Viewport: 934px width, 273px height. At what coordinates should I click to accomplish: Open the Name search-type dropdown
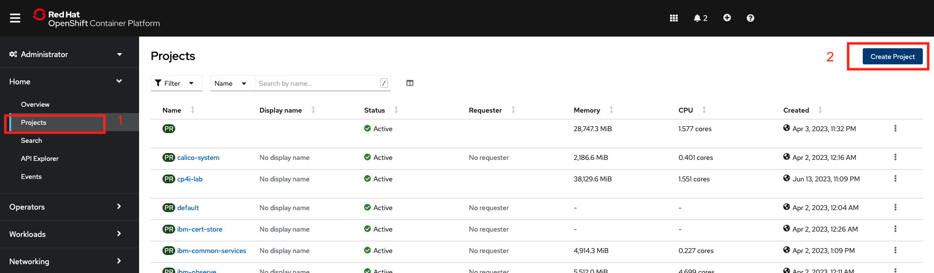pos(232,83)
